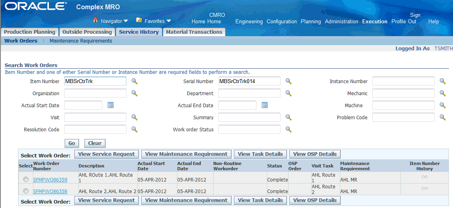Click the Clear button
Image resolution: width=453 pixels, height=208 pixels.
click(95, 143)
